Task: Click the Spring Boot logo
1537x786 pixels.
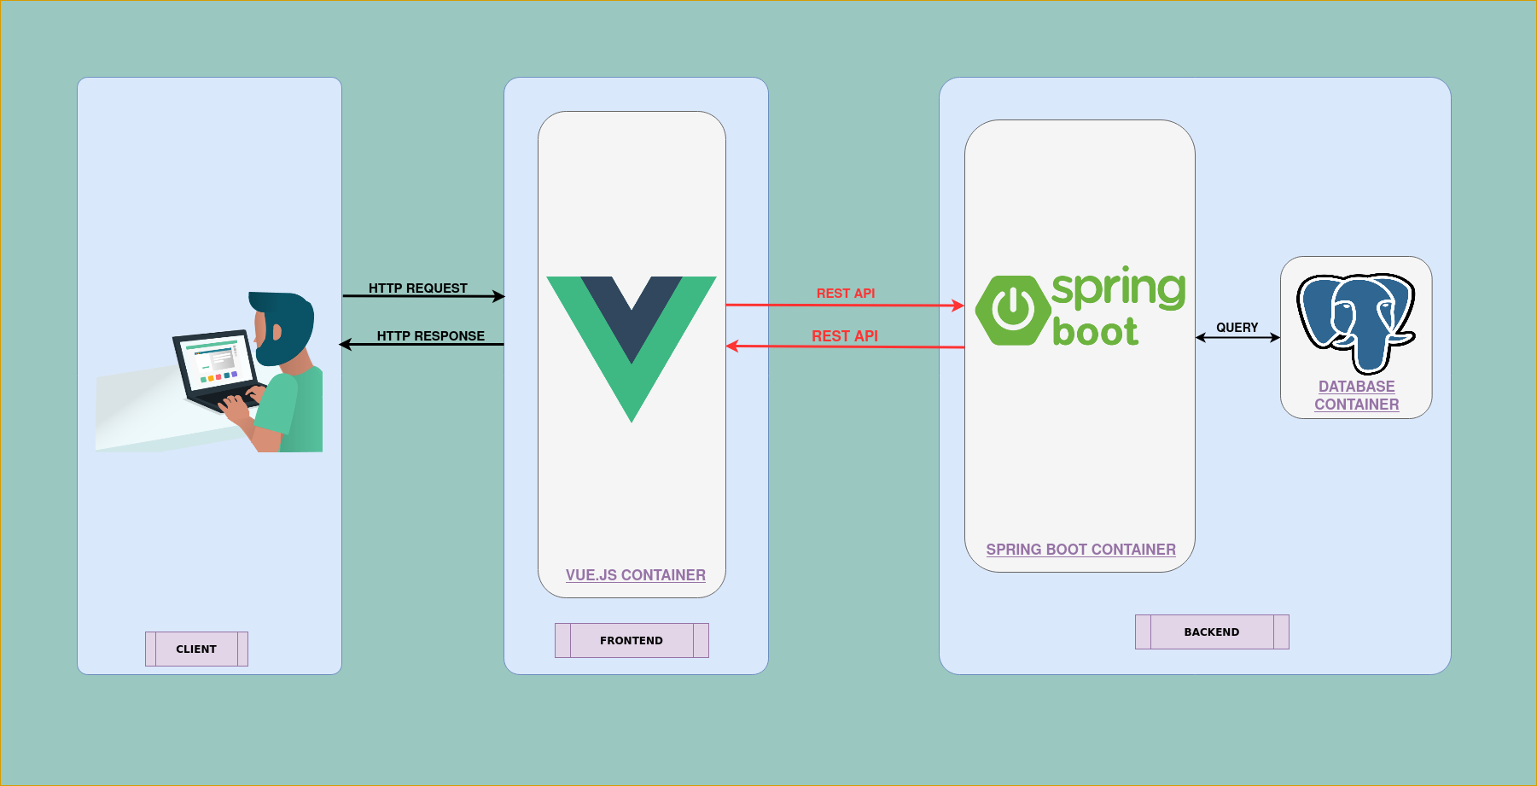Action: (x=1080, y=306)
